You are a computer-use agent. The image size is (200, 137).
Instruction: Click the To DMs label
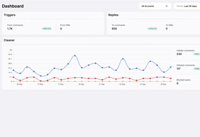pos(169,25)
